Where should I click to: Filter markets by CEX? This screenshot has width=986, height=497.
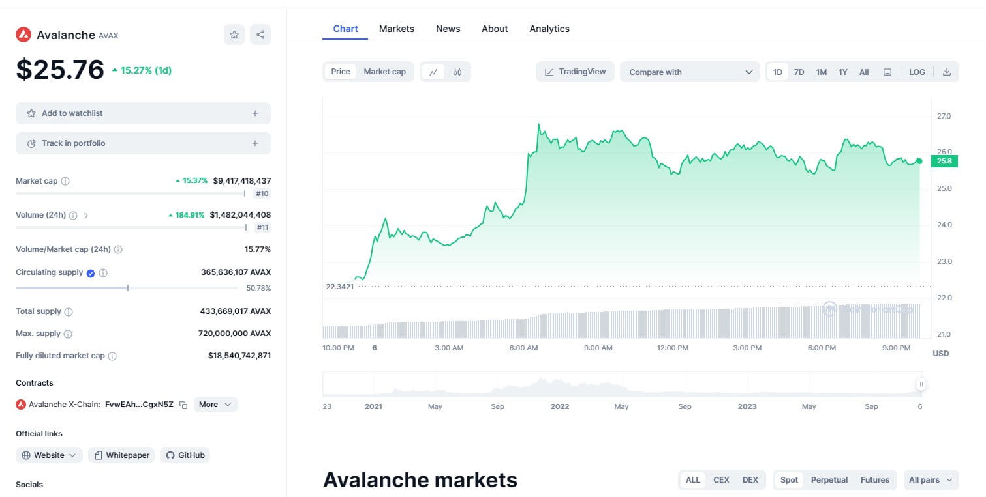(x=721, y=480)
